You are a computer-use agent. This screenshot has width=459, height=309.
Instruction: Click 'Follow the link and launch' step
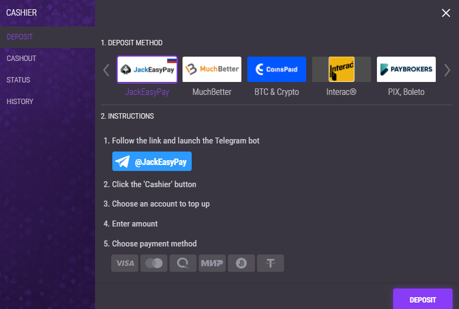(x=181, y=141)
